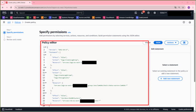Open the Terms footer link

point(173,109)
